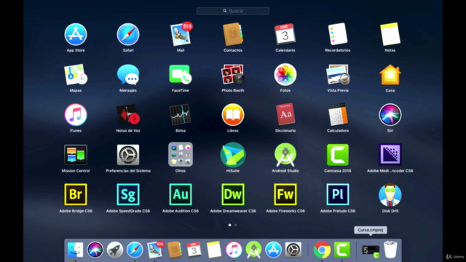
Task: Launch the Mensajes app
Action: (x=128, y=74)
